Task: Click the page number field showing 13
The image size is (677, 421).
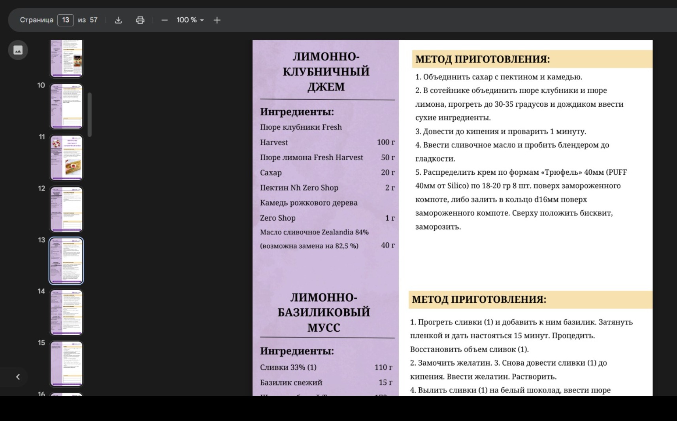Action: tap(66, 20)
